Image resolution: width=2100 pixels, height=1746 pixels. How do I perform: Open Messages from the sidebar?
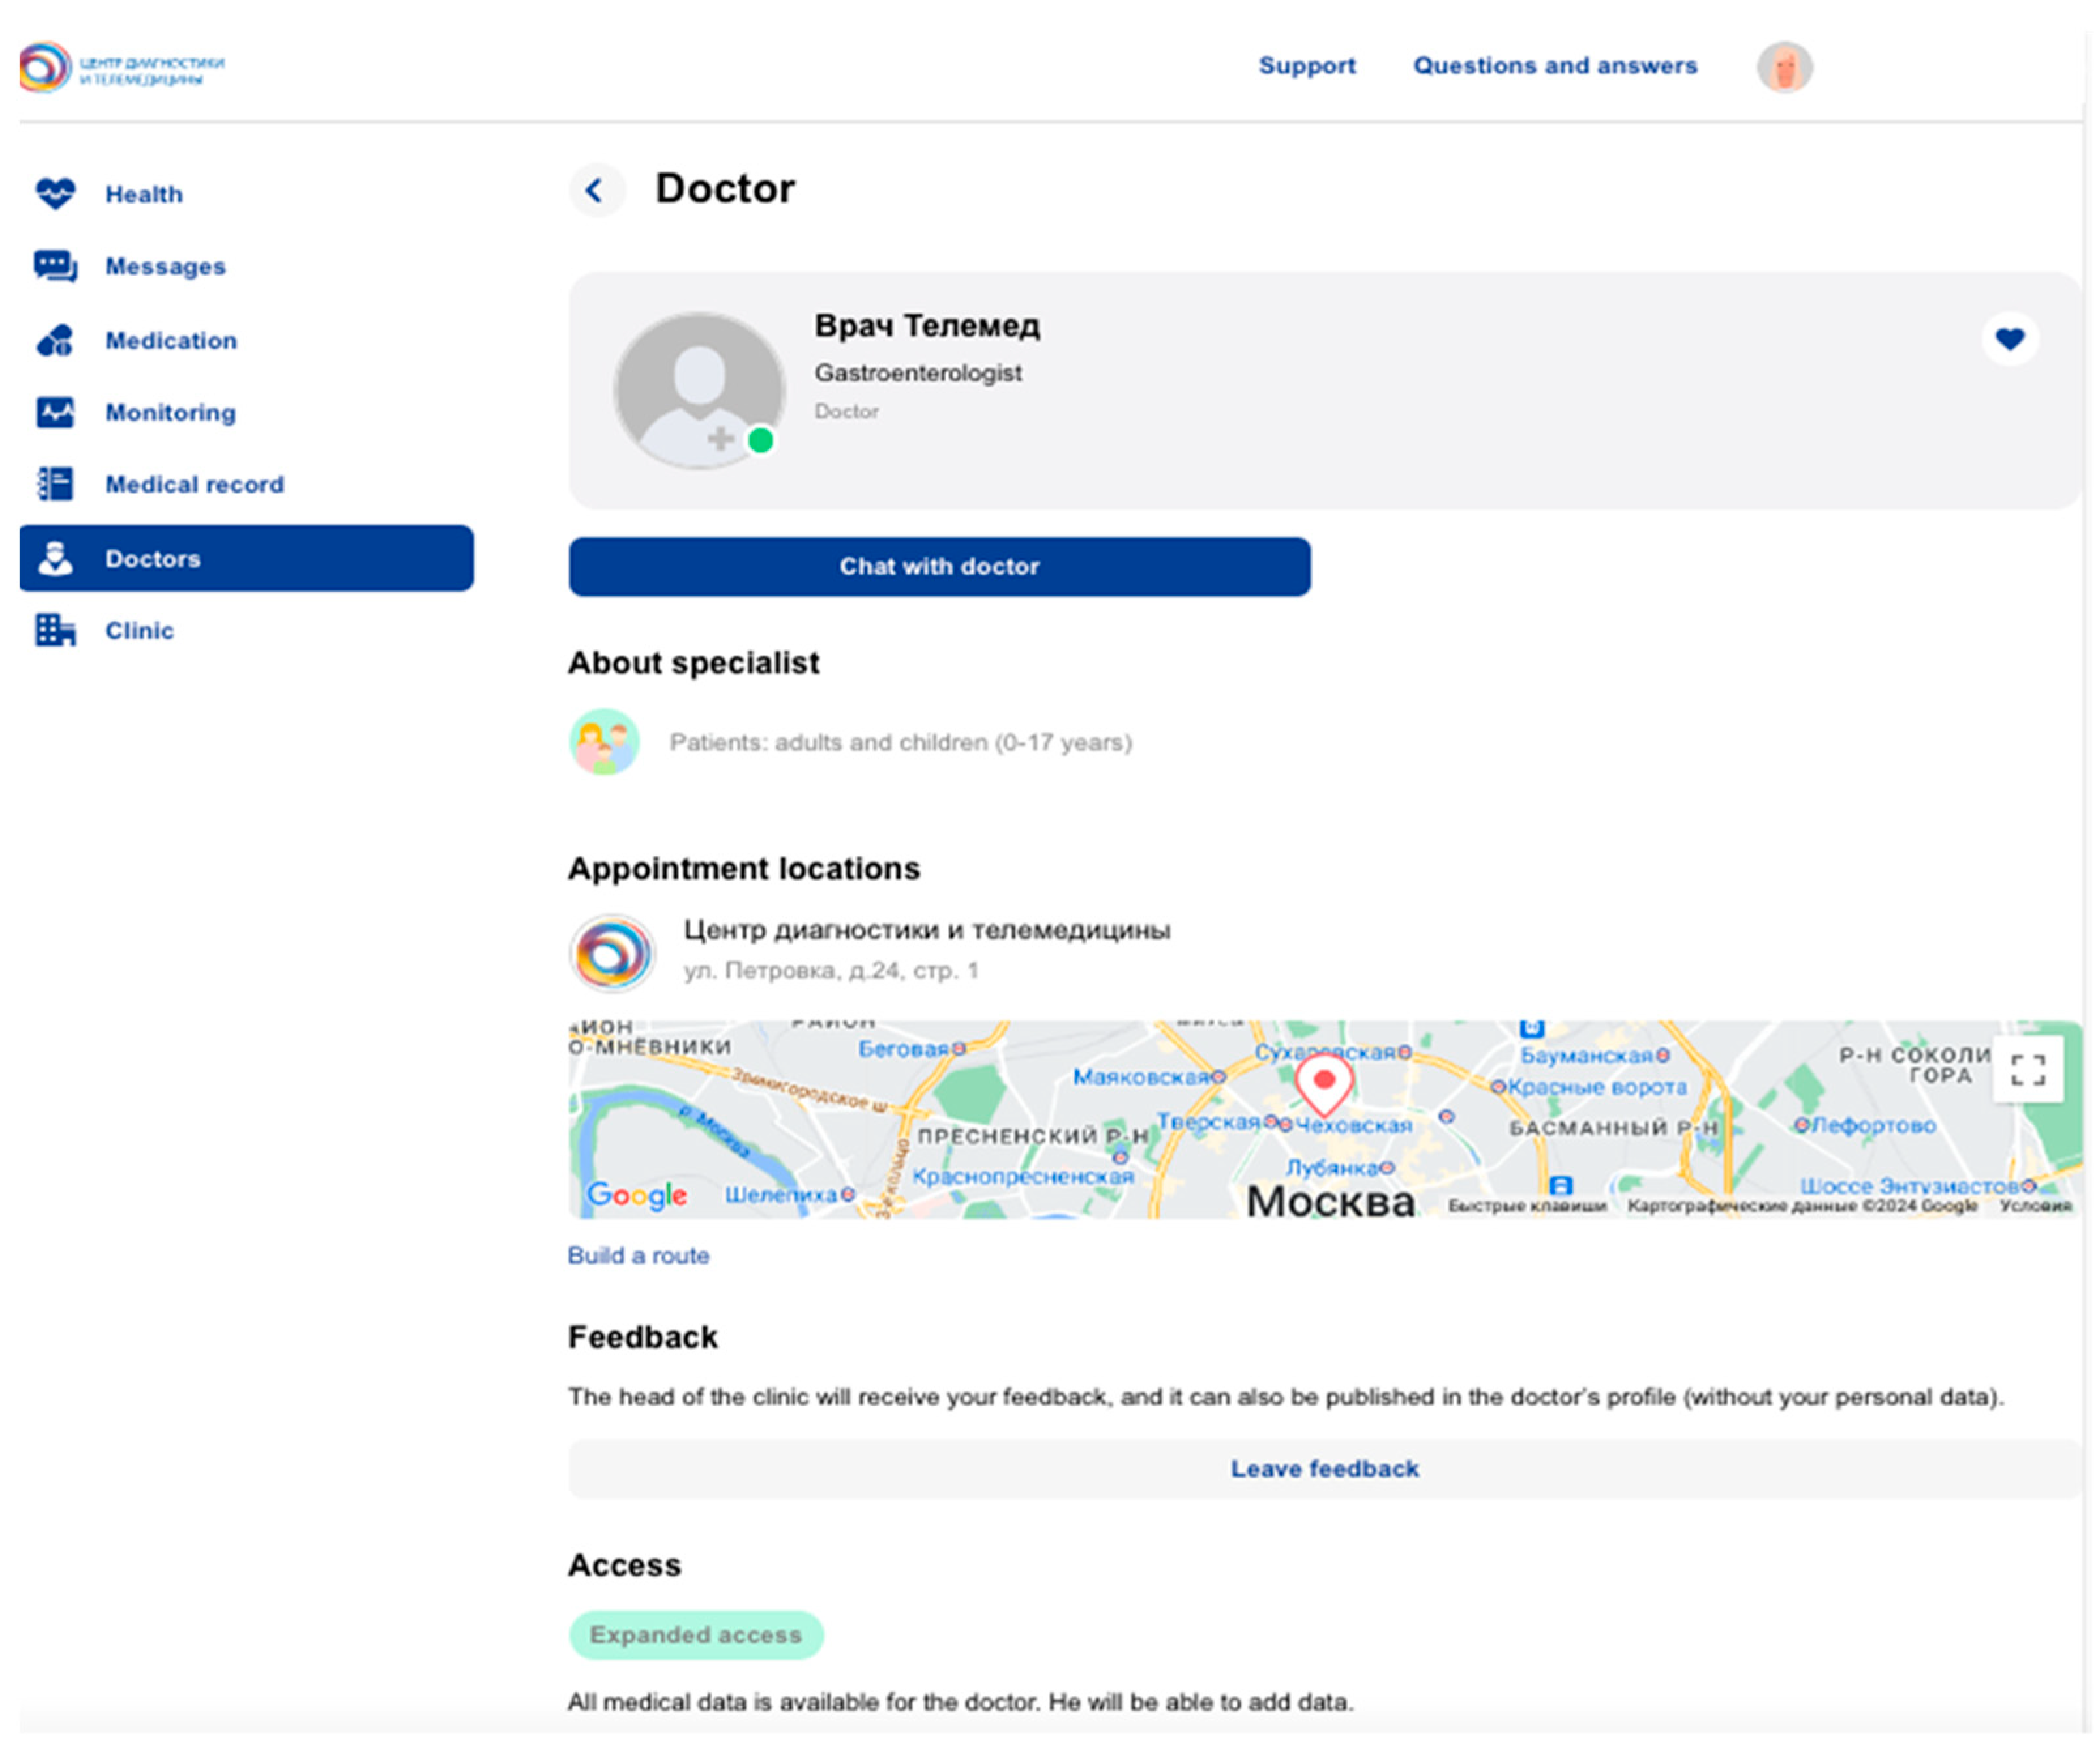(165, 266)
